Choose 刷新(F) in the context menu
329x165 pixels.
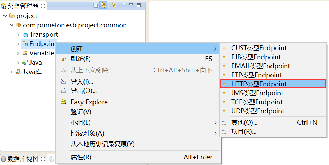click(x=80, y=59)
